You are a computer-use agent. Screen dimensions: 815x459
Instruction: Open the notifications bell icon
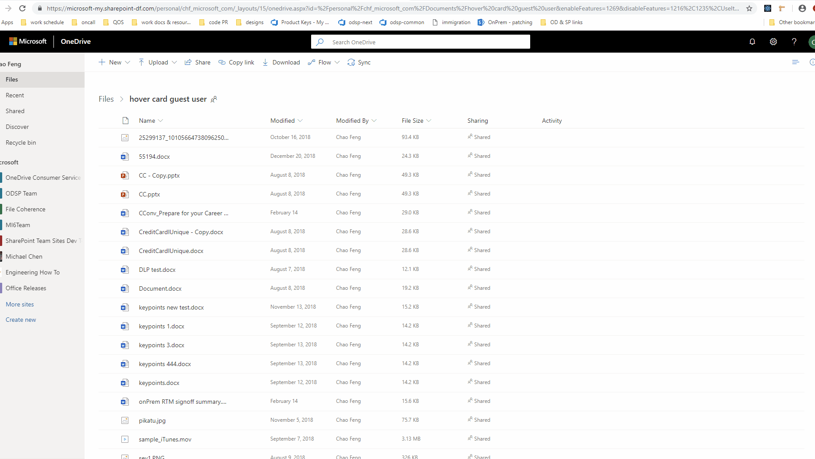tap(752, 42)
